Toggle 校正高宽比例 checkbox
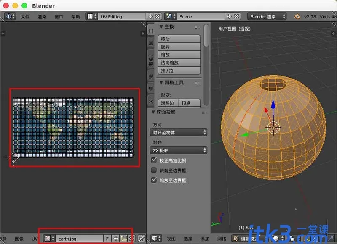The width and height of the screenshot is (337, 244). point(154,160)
